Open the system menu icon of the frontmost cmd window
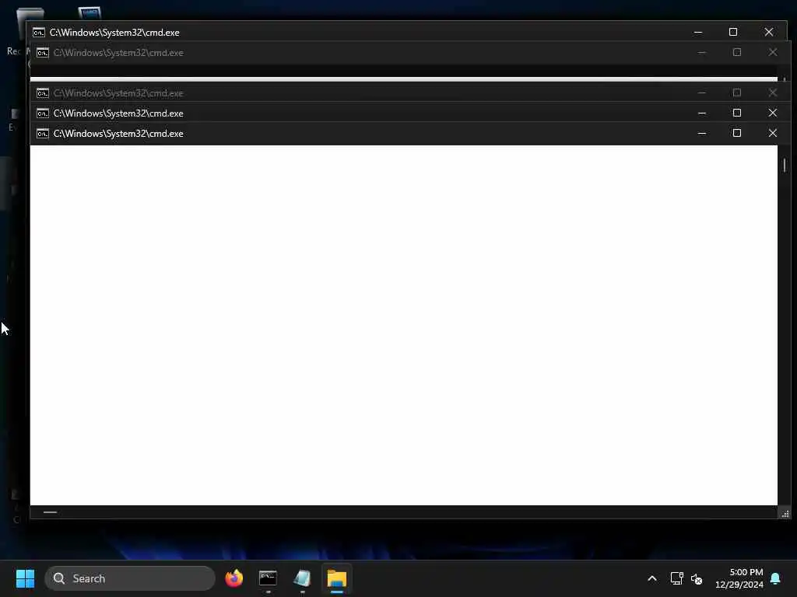 pos(43,134)
